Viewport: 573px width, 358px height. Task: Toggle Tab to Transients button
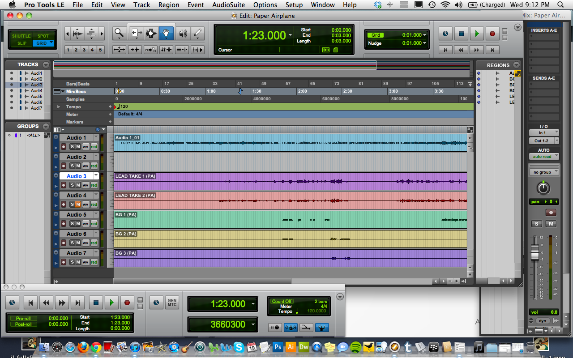click(135, 50)
